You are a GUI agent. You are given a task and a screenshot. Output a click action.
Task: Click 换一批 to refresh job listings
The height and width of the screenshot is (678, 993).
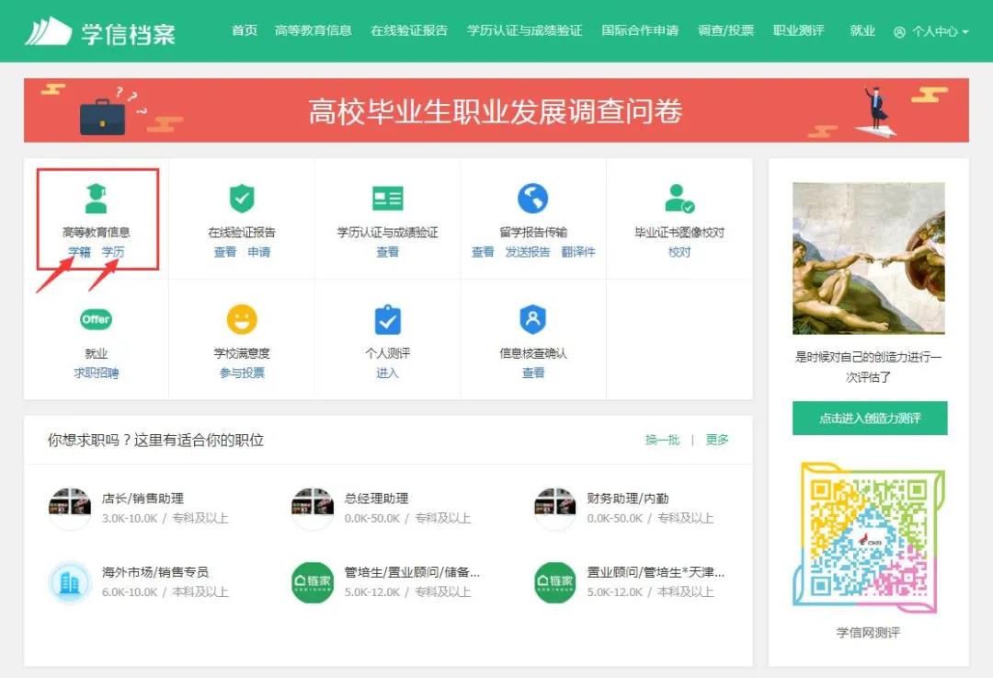[662, 440]
